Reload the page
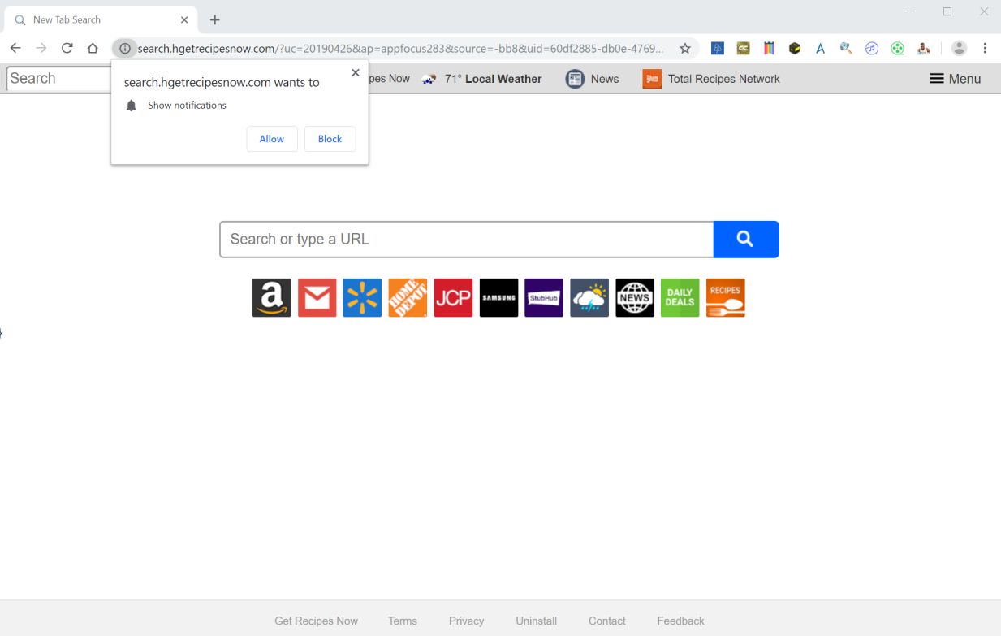Screen dimensions: 1001x636 click(x=67, y=48)
